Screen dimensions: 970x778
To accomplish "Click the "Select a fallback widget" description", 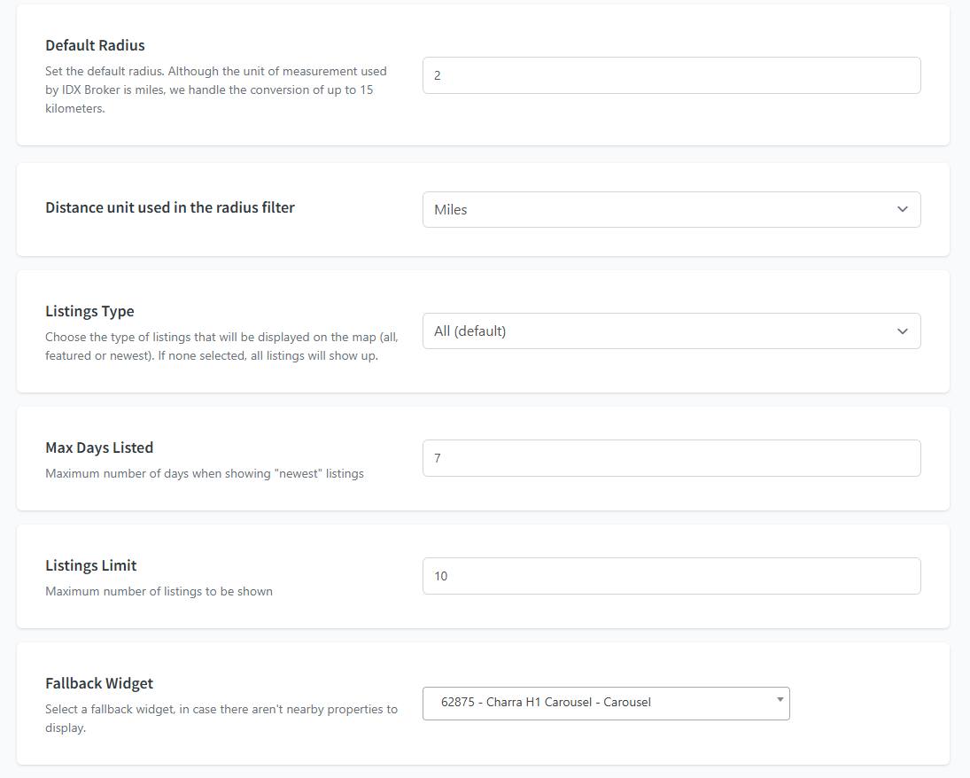I will coord(221,718).
